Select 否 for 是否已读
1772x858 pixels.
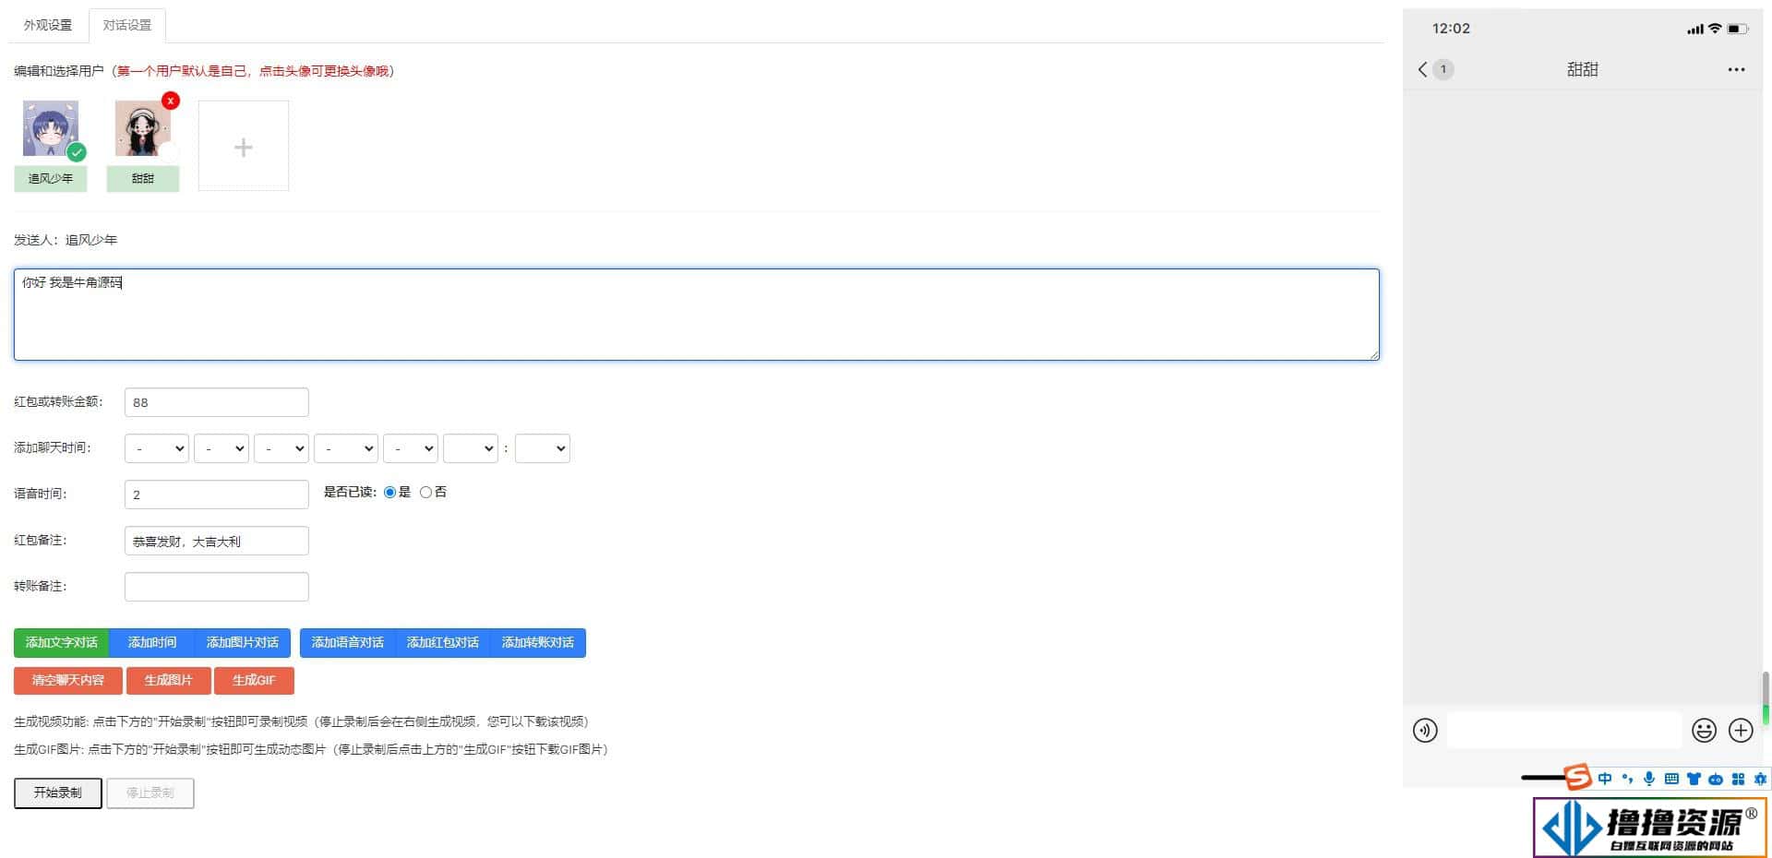[425, 493]
